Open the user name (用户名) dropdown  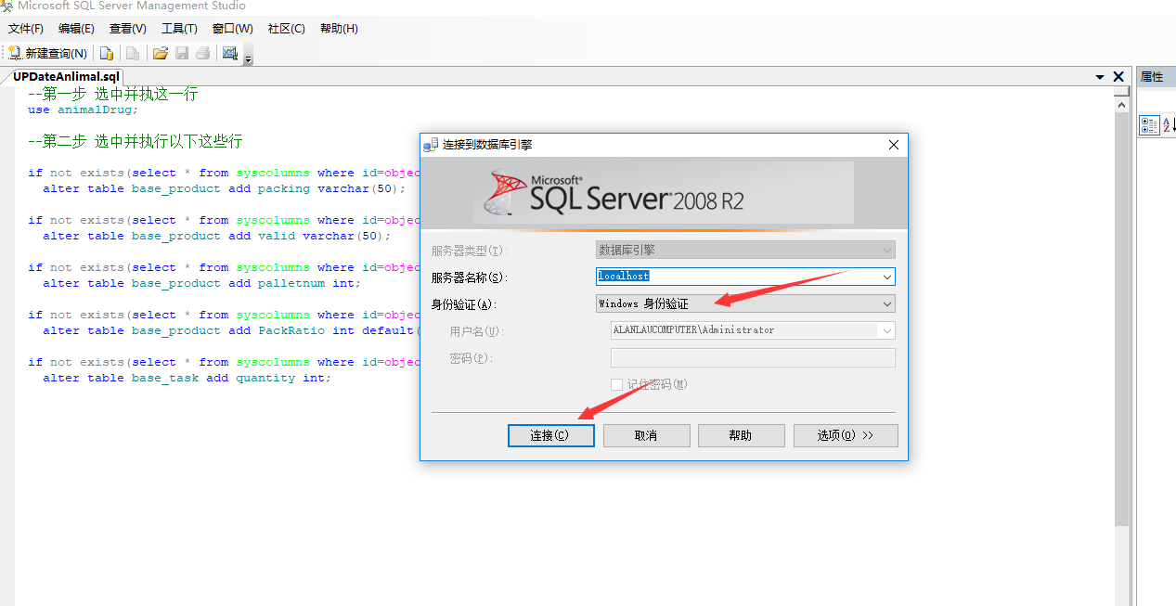(x=753, y=330)
